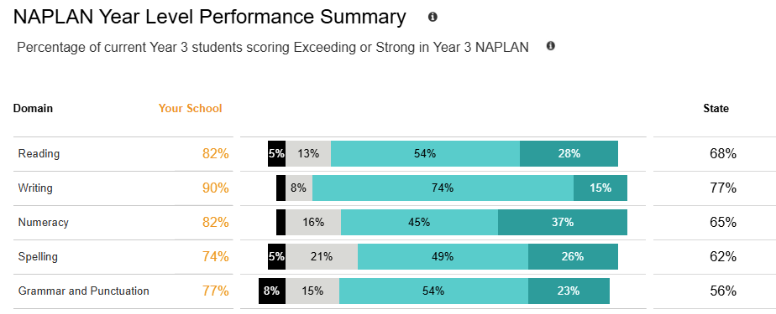
Task: Choose the Grammar and Punctuation row
Action: (x=84, y=291)
